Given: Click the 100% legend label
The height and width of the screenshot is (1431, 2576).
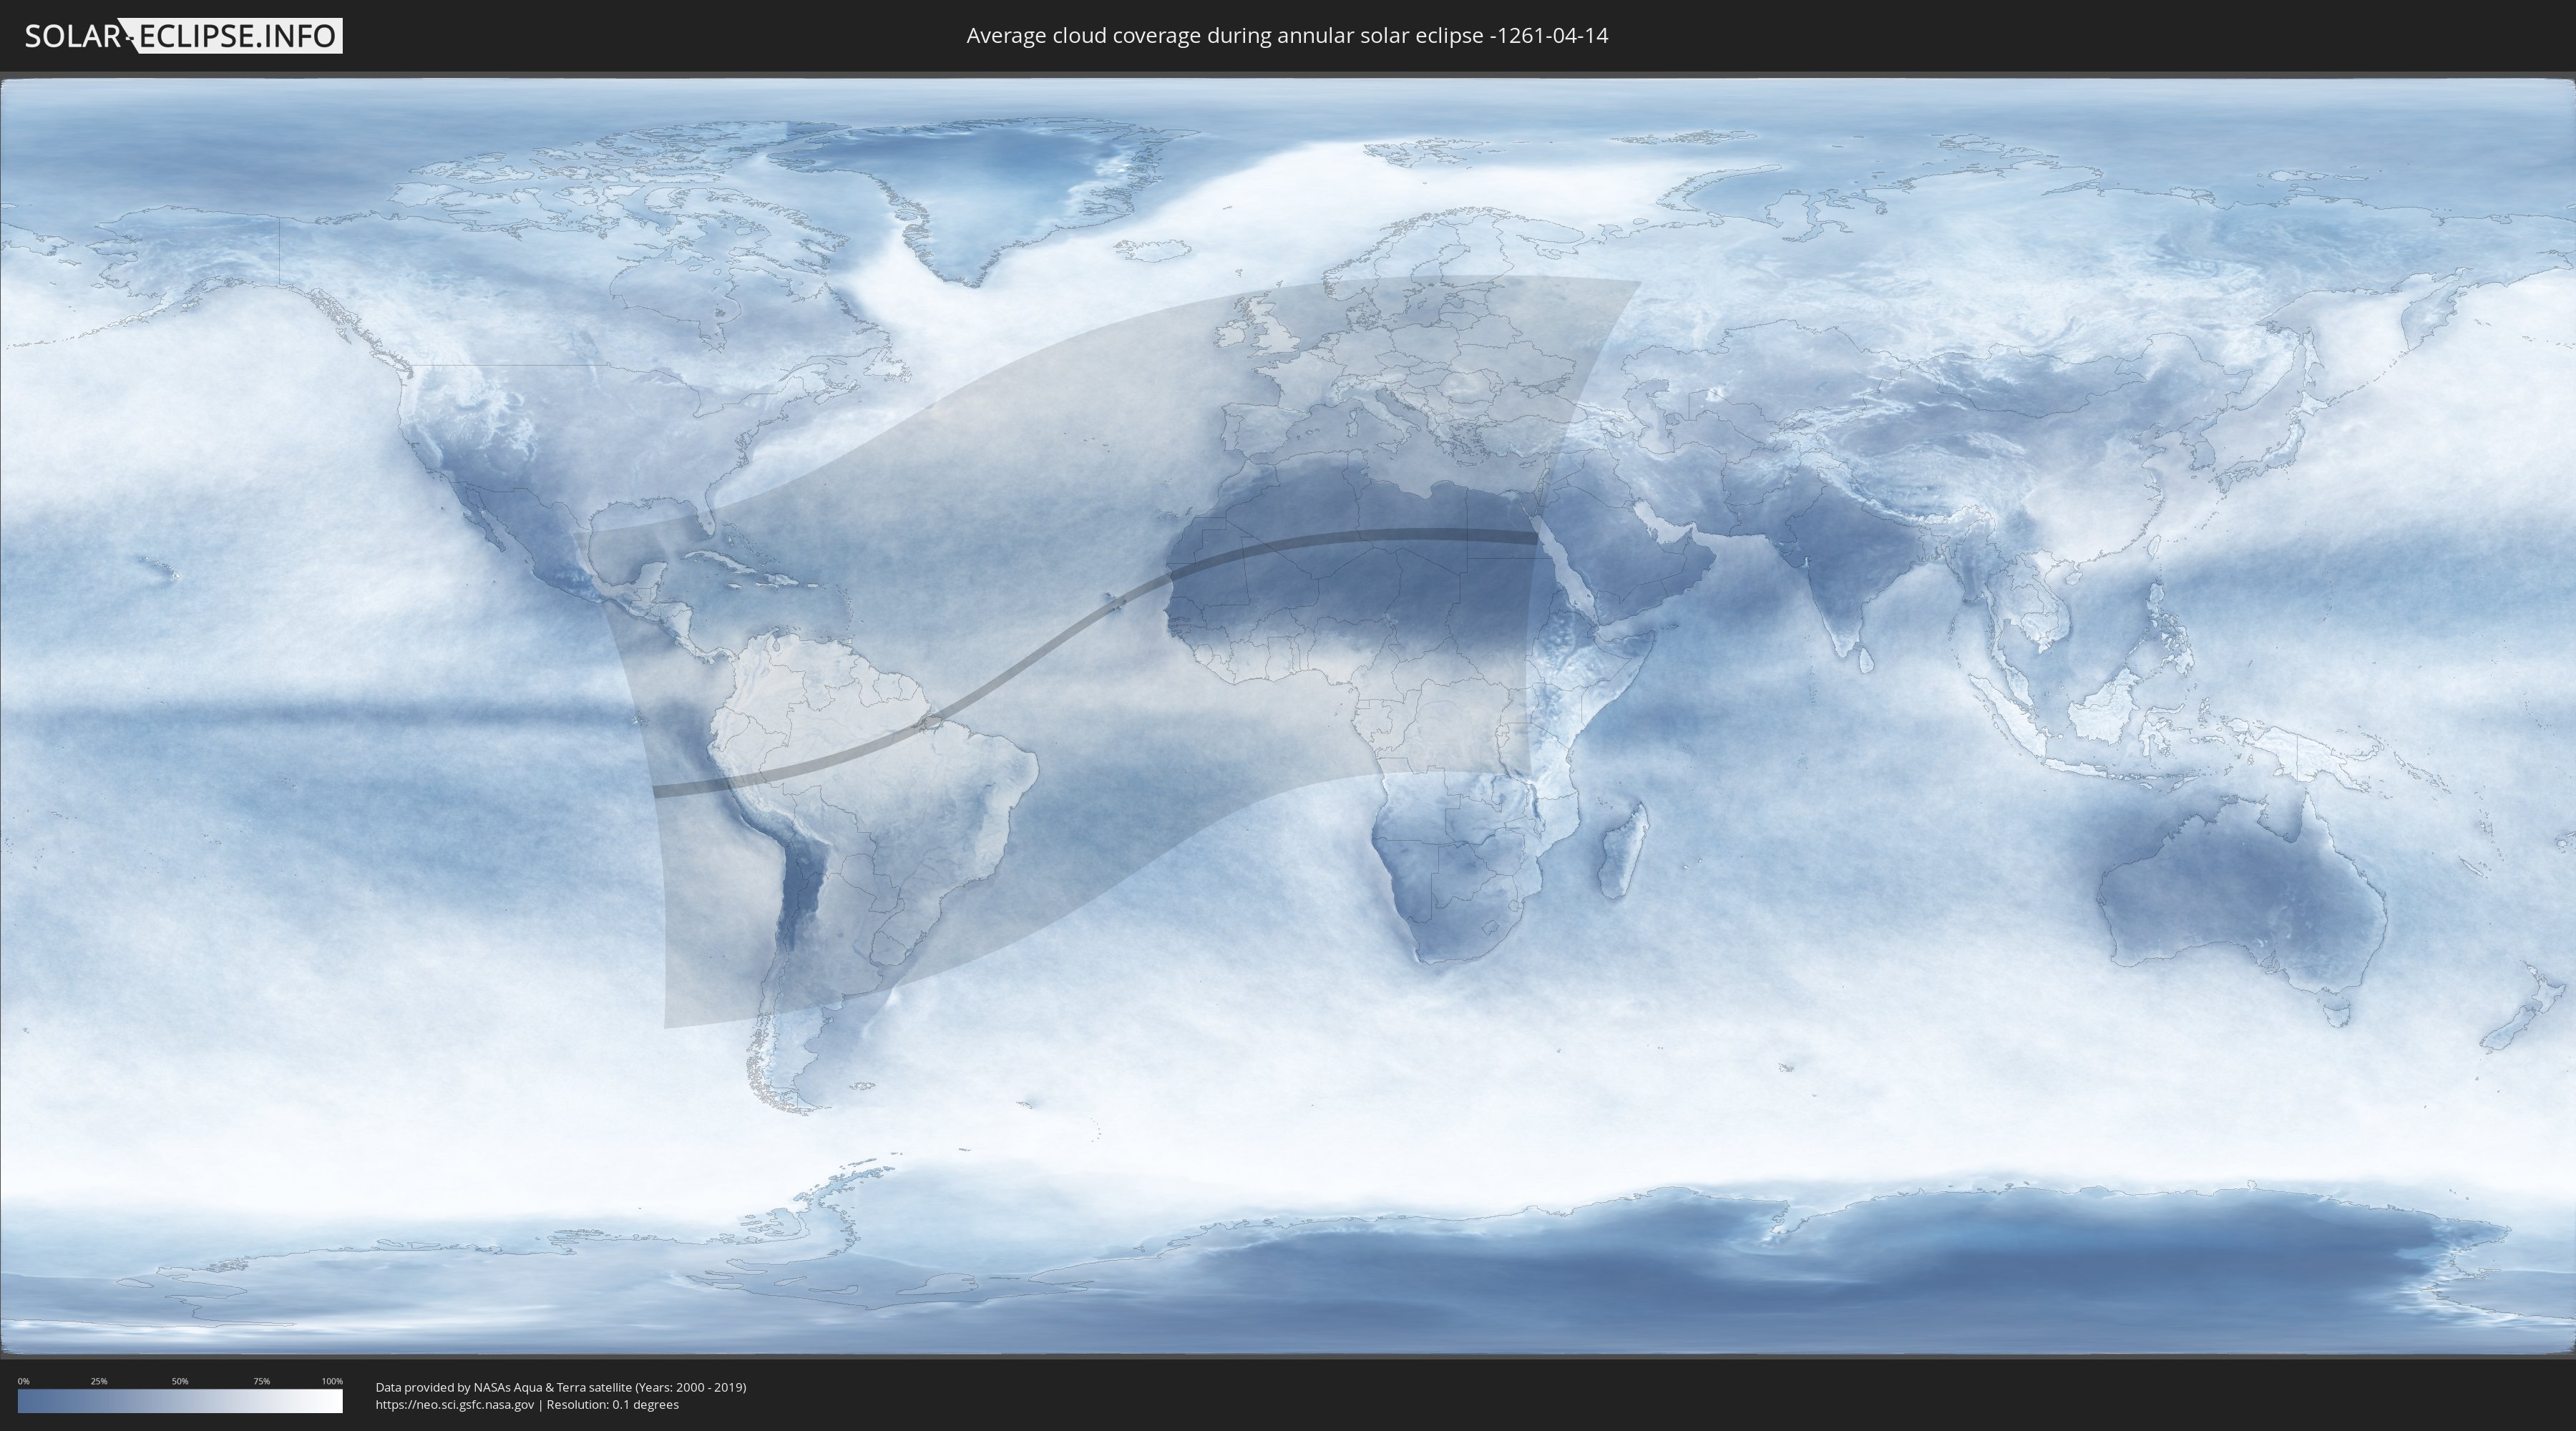Looking at the screenshot, I should point(332,1381).
